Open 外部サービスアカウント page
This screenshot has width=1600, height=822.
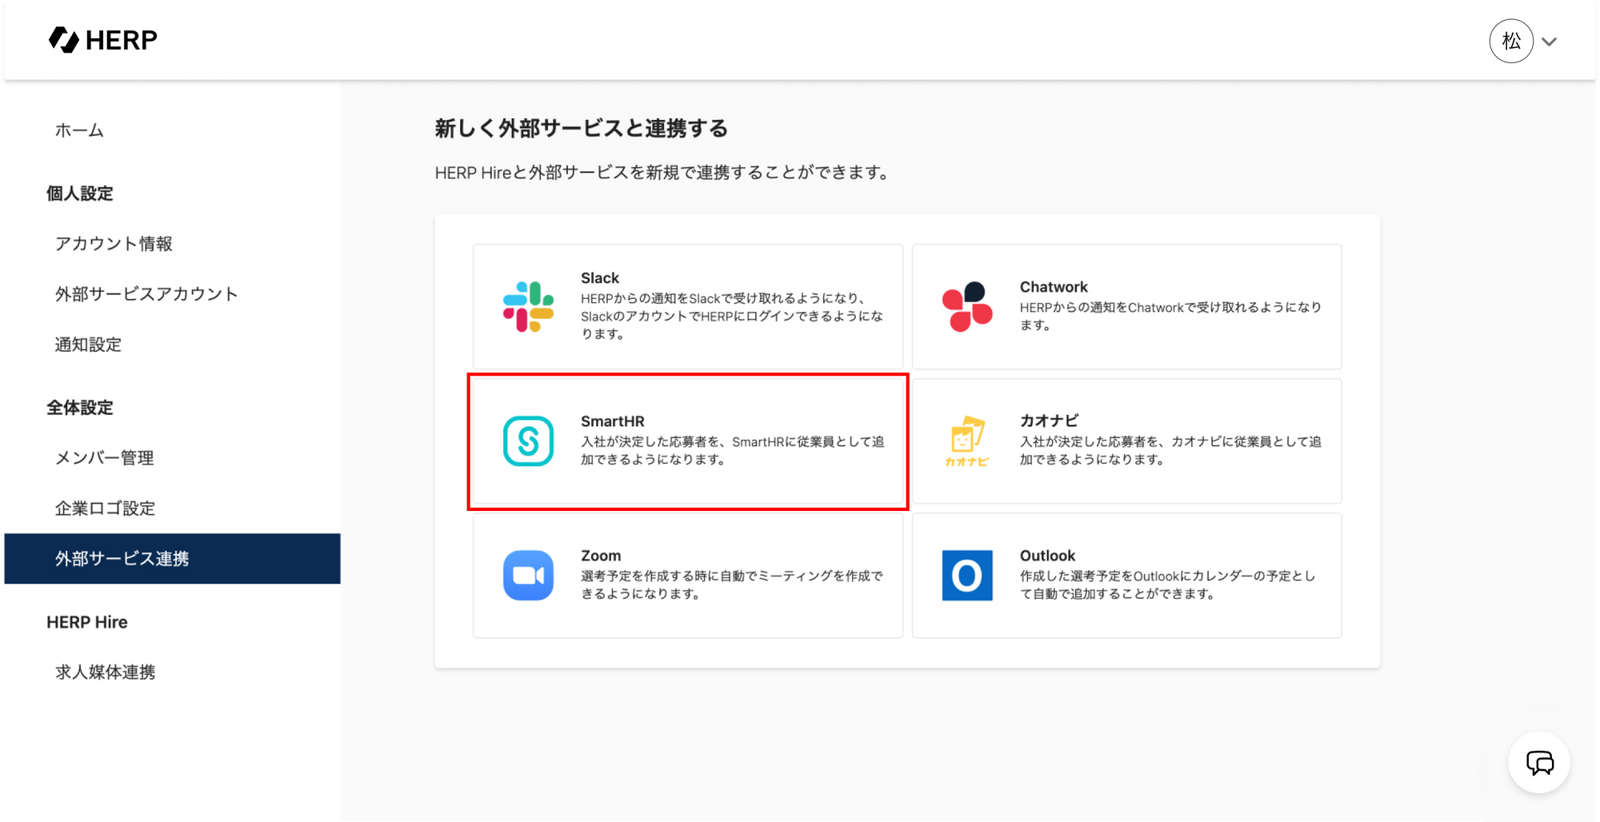click(x=146, y=294)
